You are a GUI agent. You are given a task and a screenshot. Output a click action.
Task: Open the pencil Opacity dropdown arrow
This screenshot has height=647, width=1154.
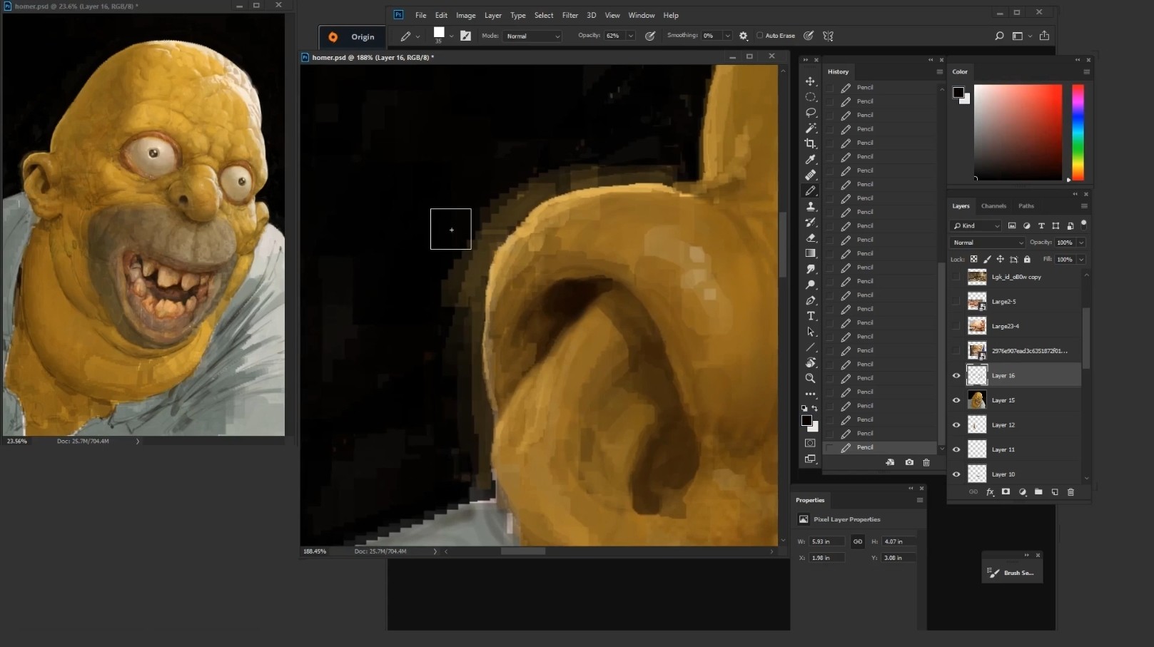(x=630, y=36)
